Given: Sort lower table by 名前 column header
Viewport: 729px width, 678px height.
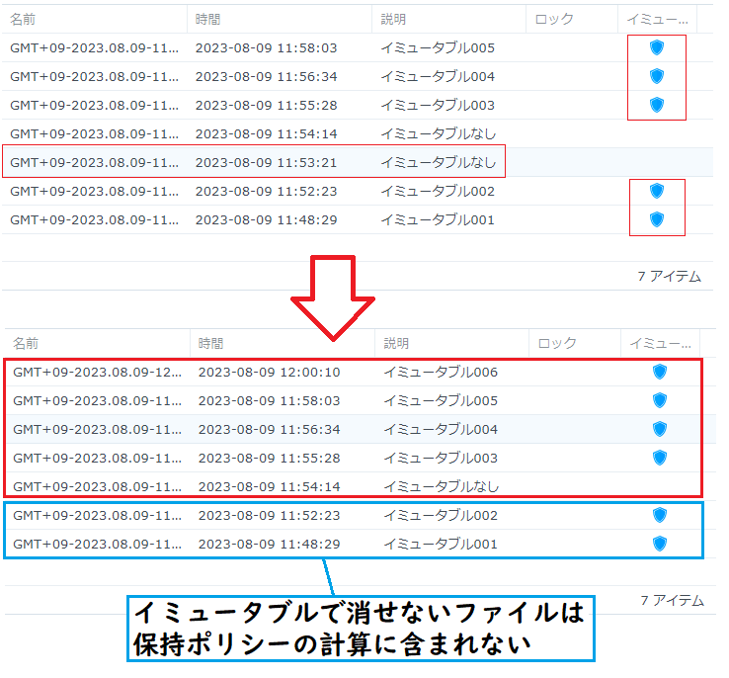Looking at the screenshot, I should (97, 343).
